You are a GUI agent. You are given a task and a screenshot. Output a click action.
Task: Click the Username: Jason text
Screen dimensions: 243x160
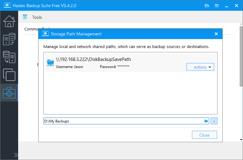[x=70, y=67]
